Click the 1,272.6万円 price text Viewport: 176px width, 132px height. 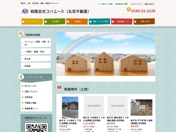click(89, 123)
